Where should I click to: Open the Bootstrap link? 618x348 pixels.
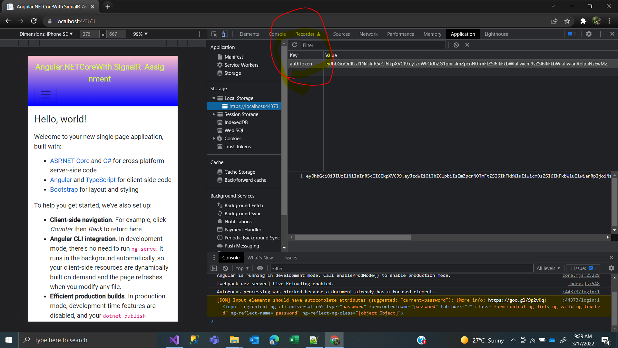(x=64, y=189)
